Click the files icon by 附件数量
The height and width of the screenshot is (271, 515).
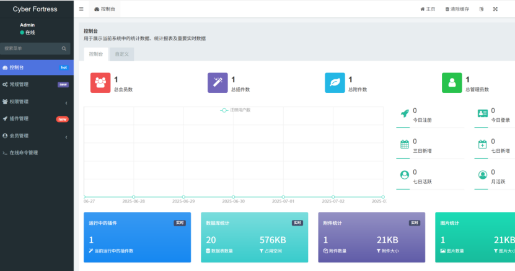pyautogui.click(x=325, y=251)
